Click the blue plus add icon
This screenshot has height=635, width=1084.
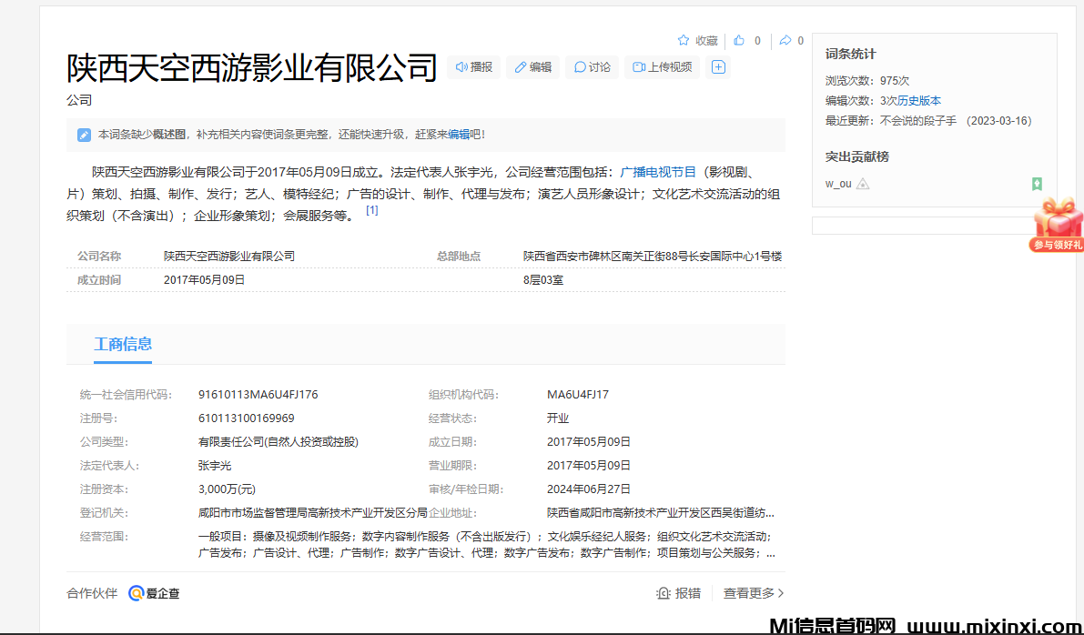[717, 67]
